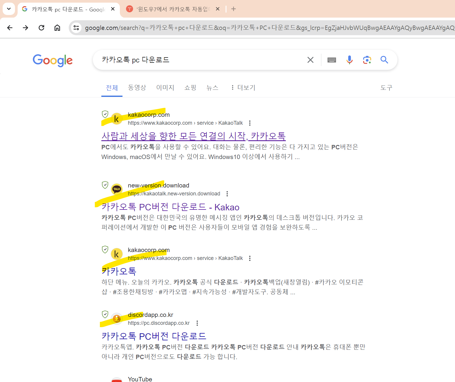Viewport: 455px width, 382px height.
Task: Open more options for second kakaocorp.com result
Action: pos(250,258)
